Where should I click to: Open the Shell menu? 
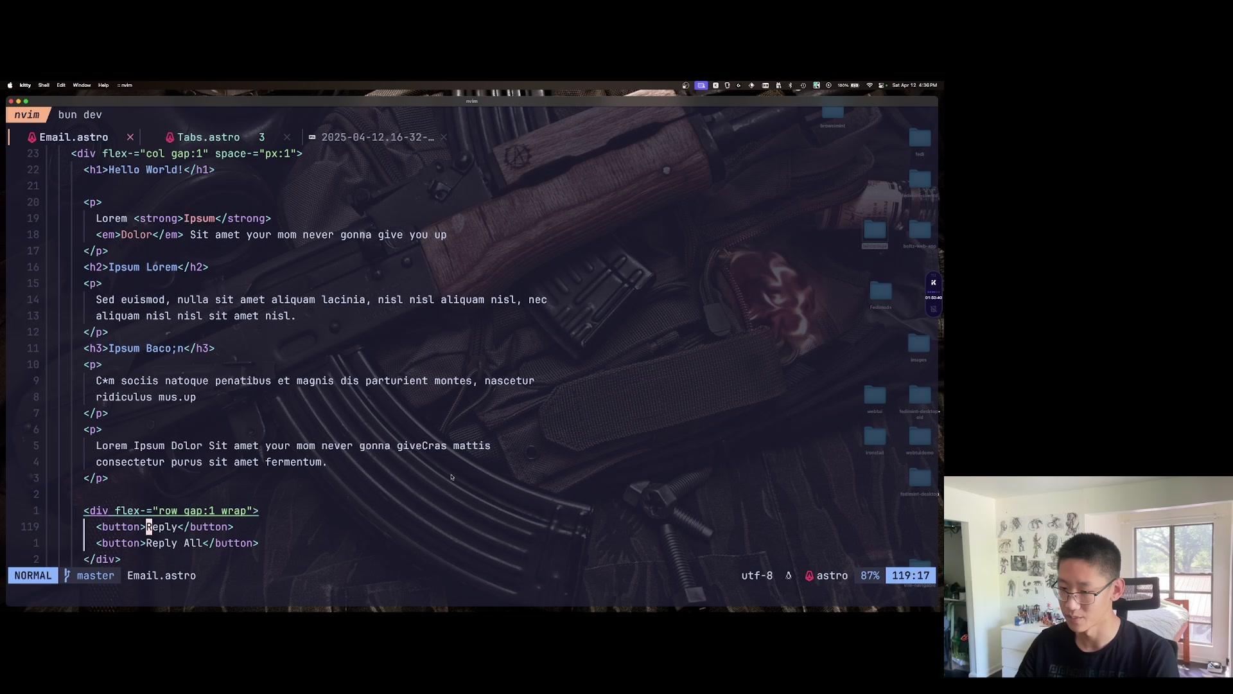tap(44, 85)
